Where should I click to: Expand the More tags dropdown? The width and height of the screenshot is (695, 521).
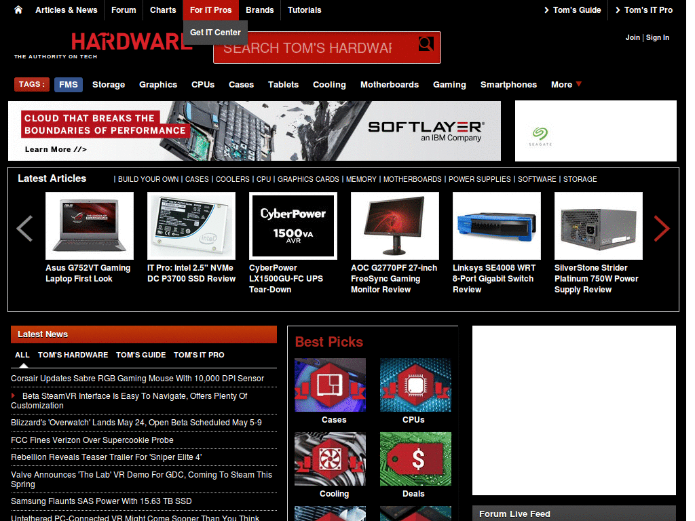[566, 85]
